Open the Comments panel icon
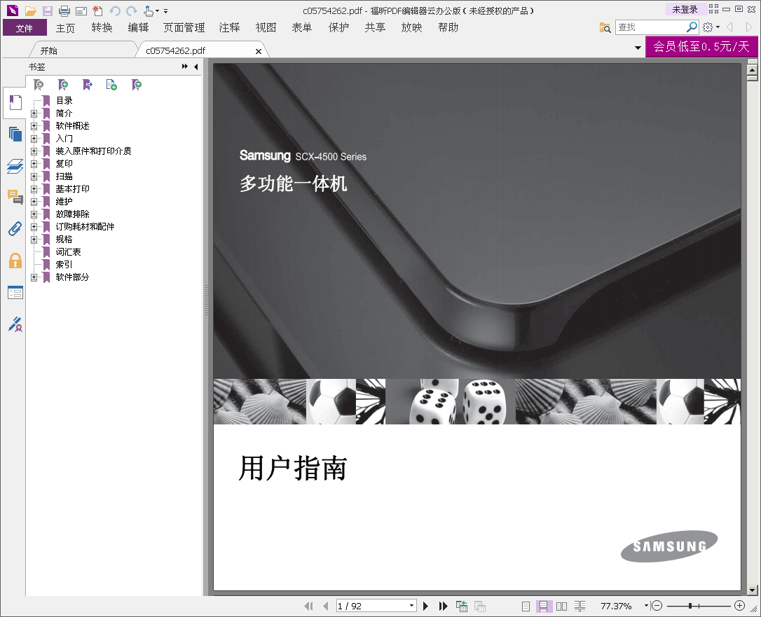 click(x=15, y=197)
